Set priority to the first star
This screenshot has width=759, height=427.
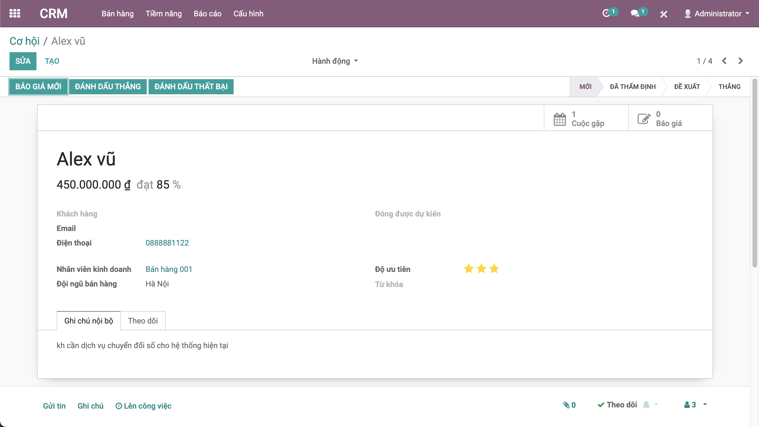[x=469, y=269]
